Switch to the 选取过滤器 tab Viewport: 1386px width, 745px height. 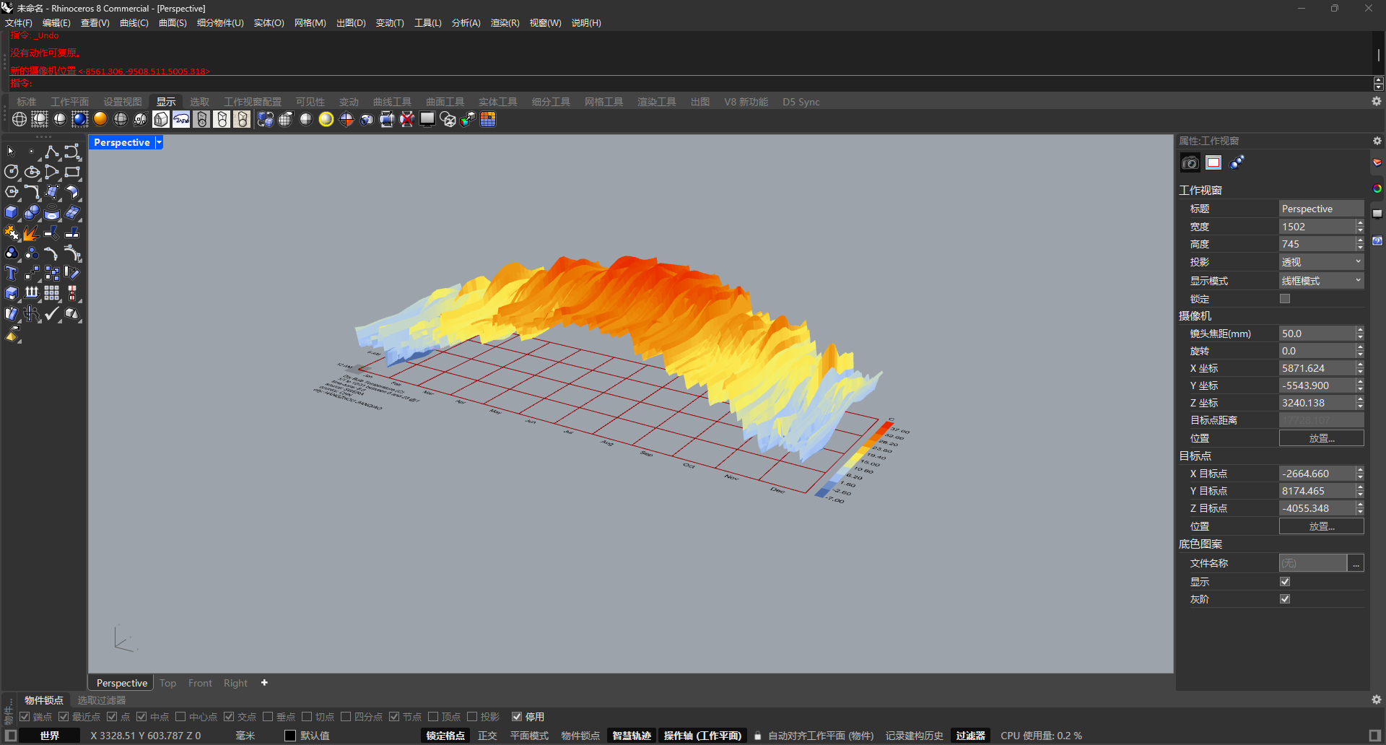(x=102, y=700)
